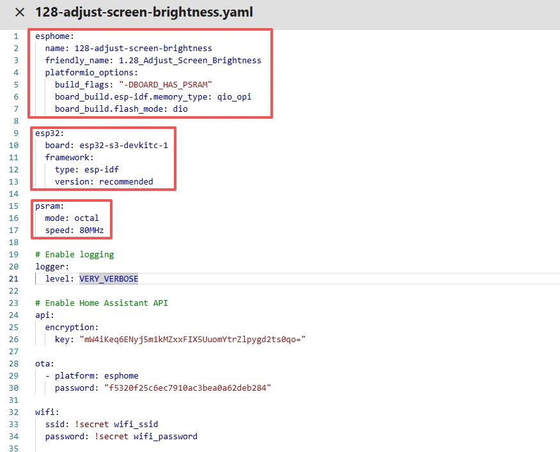560x452 pixels.
Task: Click the framework version recommended value
Action: (126, 182)
